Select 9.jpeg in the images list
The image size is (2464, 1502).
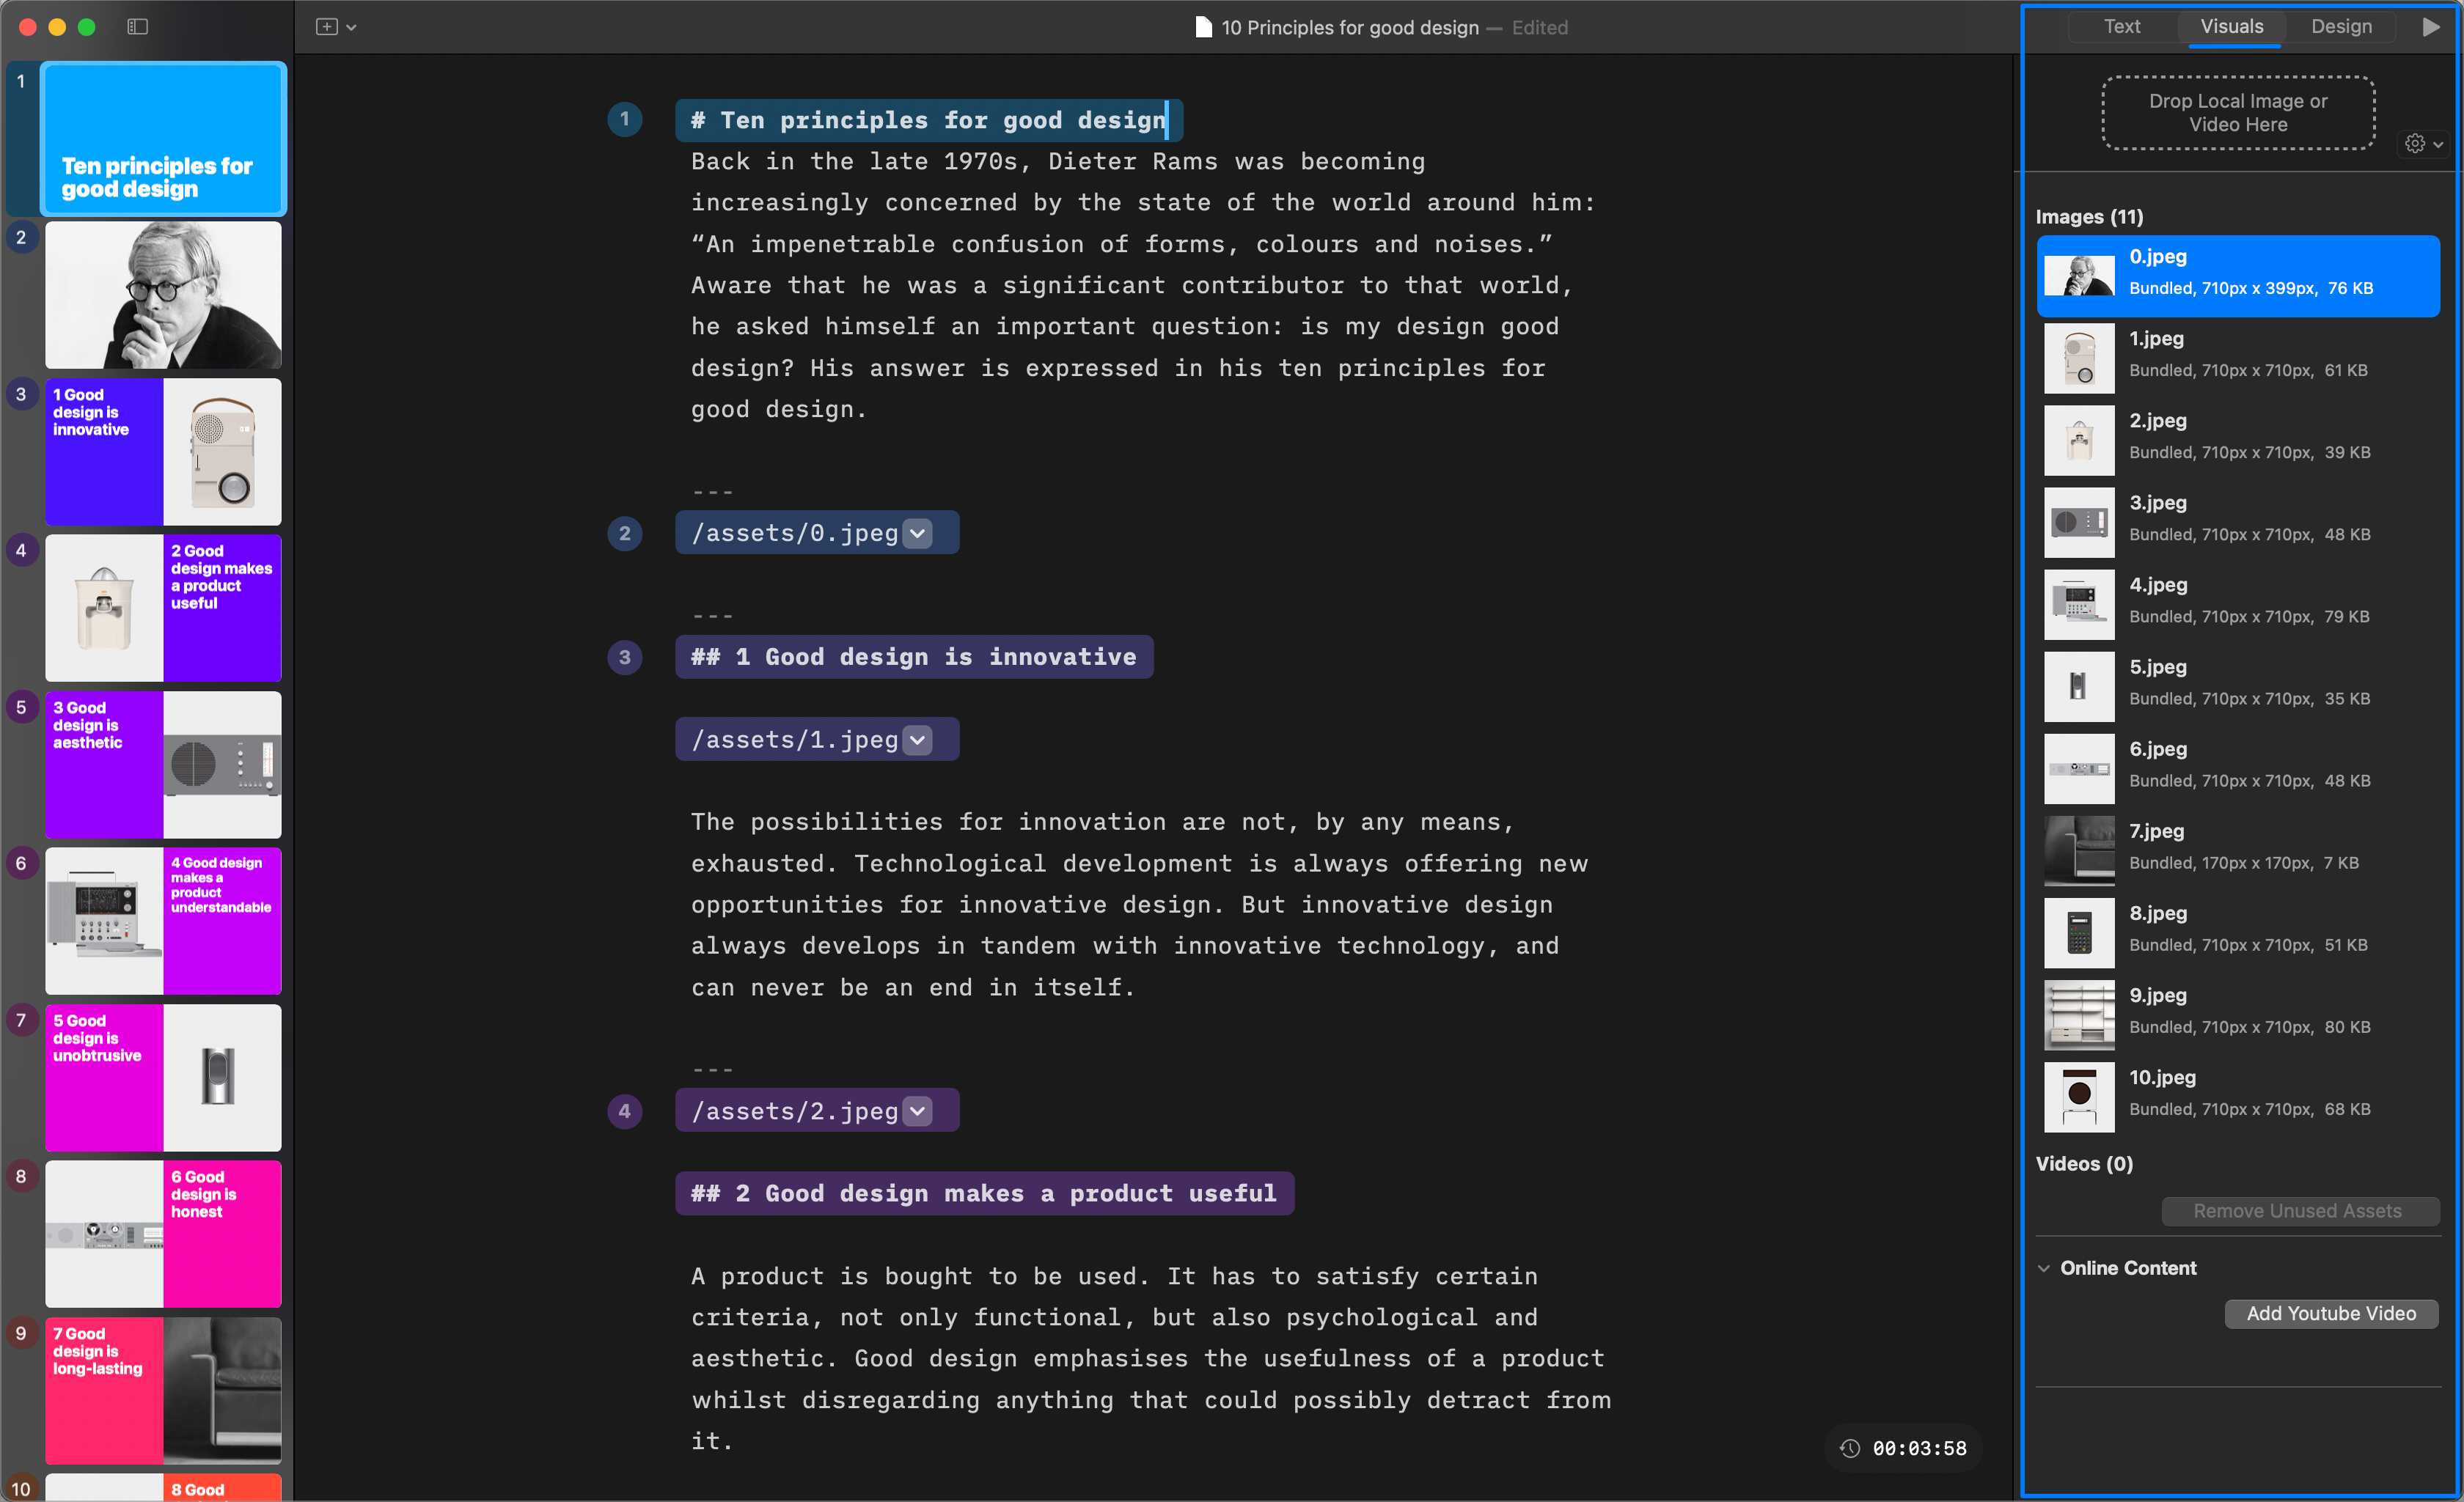click(2238, 1015)
